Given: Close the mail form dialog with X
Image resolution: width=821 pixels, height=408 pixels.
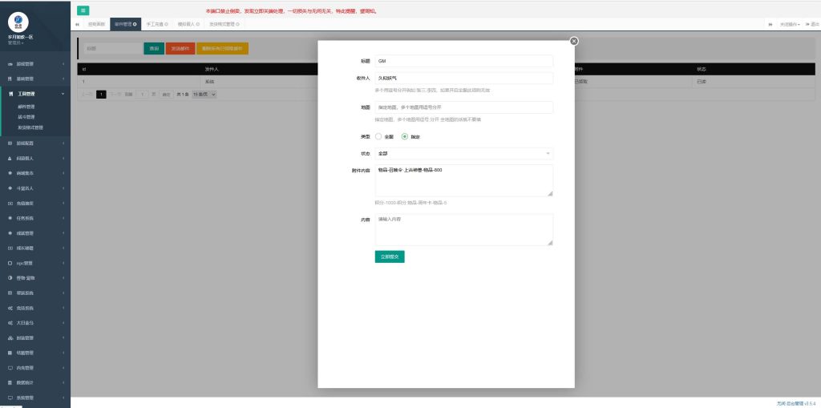Looking at the screenshot, I should coord(574,41).
